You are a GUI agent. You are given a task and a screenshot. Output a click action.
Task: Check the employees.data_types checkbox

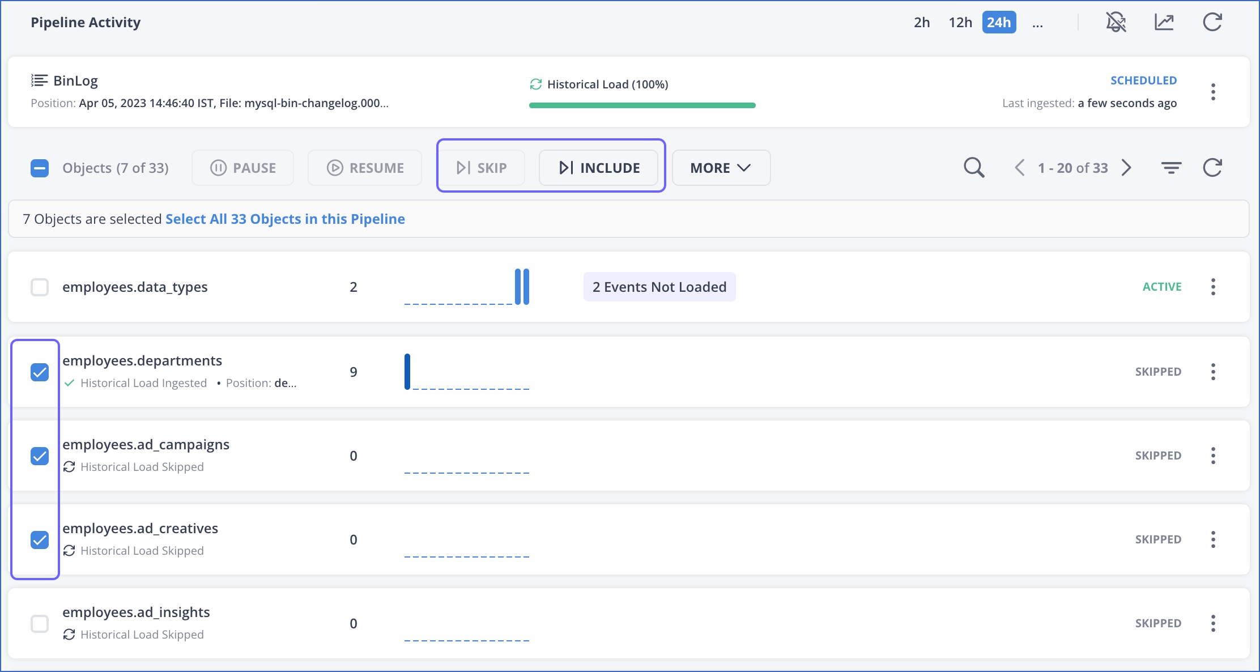40,287
